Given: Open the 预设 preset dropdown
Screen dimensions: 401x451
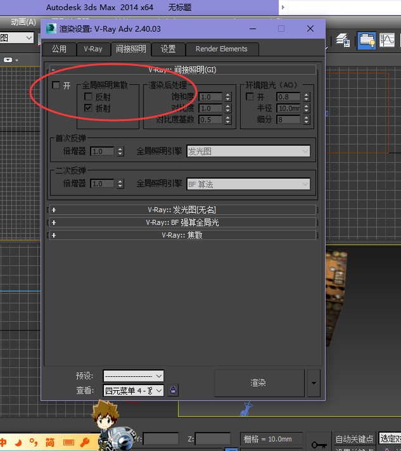Looking at the screenshot, I should point(133,376).
